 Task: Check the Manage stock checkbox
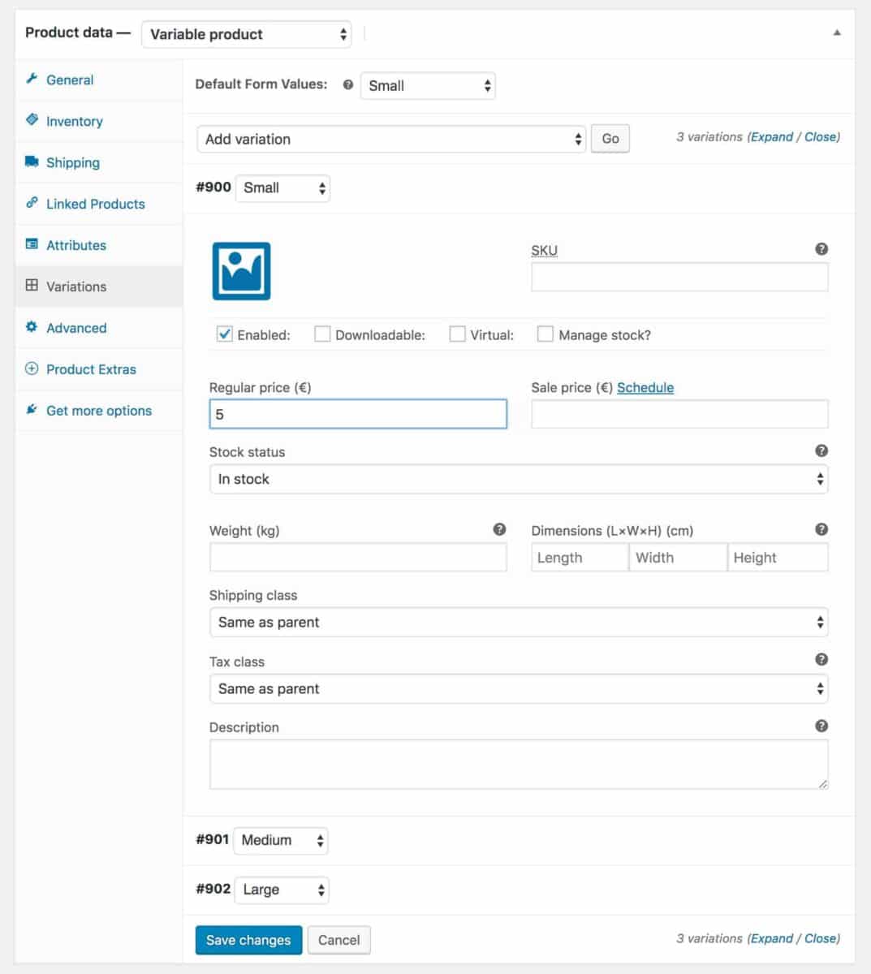[545, 334]
